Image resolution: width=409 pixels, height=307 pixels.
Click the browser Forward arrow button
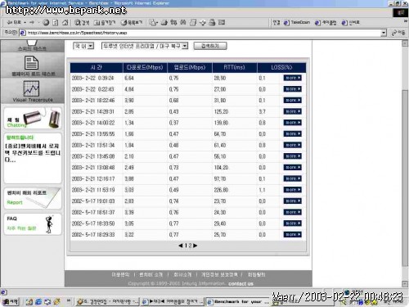32,22
